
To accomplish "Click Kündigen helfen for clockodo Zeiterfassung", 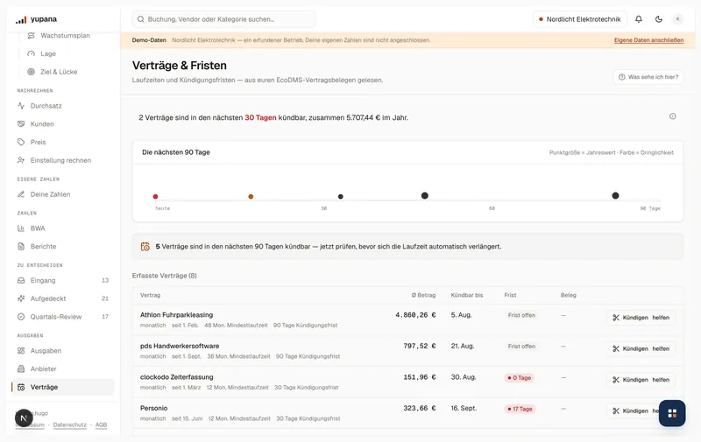I will click(x=641, y=380).
